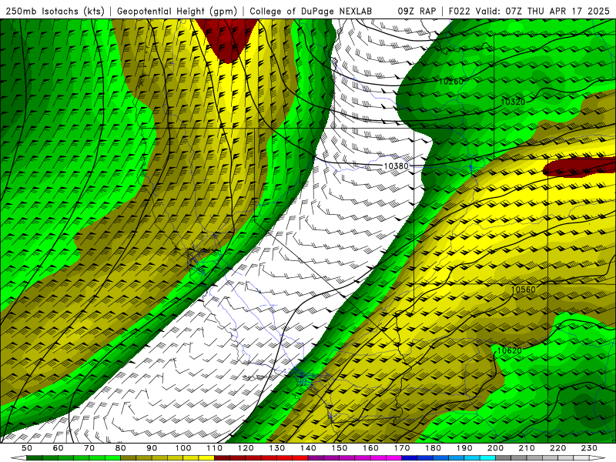Click the '250mb Isotachs (kts)' title text
The width and height of the screenshot is (616, 462).
(55, 12)
